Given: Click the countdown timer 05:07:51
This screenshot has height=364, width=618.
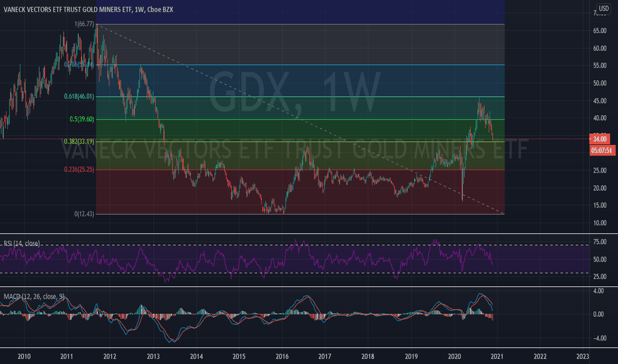Looking at the screenshot, I should pos(601,150).
